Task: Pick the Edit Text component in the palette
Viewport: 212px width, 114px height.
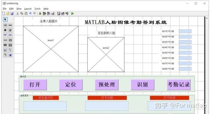Action: [x=5, y=35]
